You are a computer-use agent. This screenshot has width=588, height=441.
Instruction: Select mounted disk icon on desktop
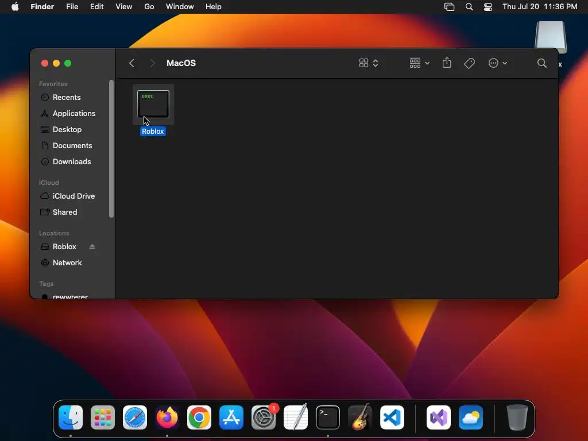point(551,37)
